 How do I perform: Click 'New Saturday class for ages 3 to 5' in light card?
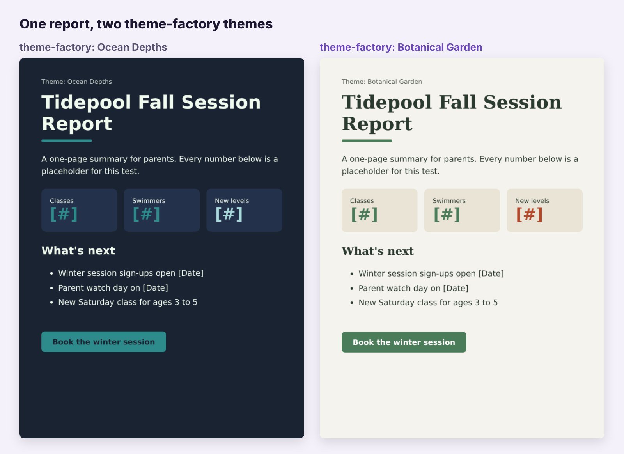428,303
